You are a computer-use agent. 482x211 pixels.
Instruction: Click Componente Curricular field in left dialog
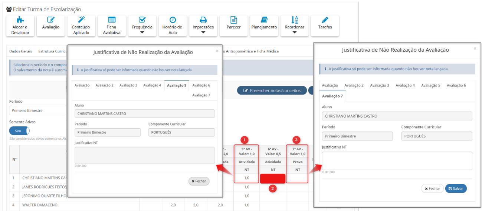coord(181,132)
